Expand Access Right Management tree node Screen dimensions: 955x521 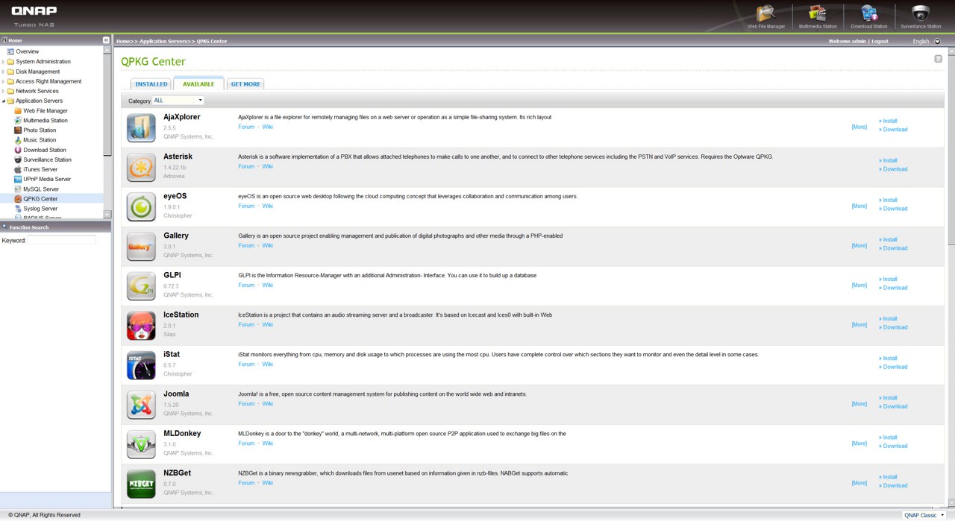[3, 81]
